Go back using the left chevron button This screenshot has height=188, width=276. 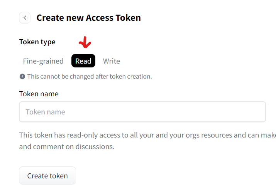click(x=25, y=18)
